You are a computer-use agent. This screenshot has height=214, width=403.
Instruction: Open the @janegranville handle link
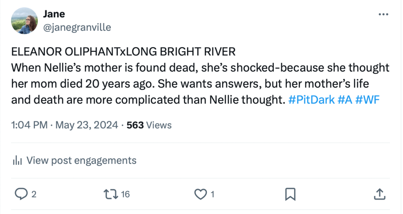click(76, 27)
